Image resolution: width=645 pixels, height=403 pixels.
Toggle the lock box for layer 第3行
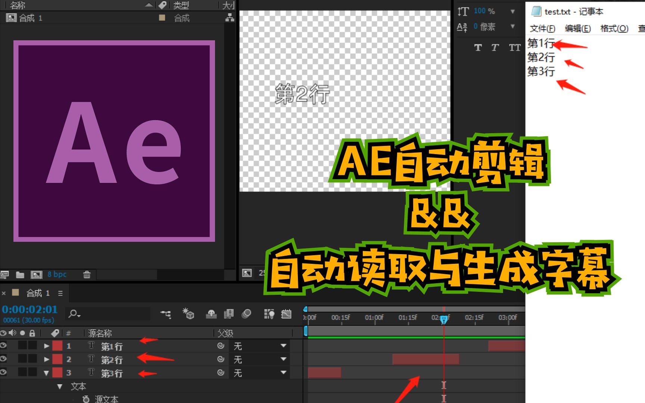(32, 372)
